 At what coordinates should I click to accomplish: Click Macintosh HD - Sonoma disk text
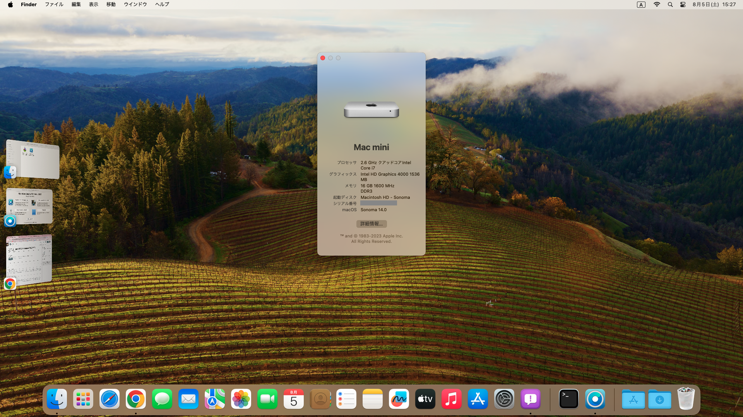tap(385, 198)
